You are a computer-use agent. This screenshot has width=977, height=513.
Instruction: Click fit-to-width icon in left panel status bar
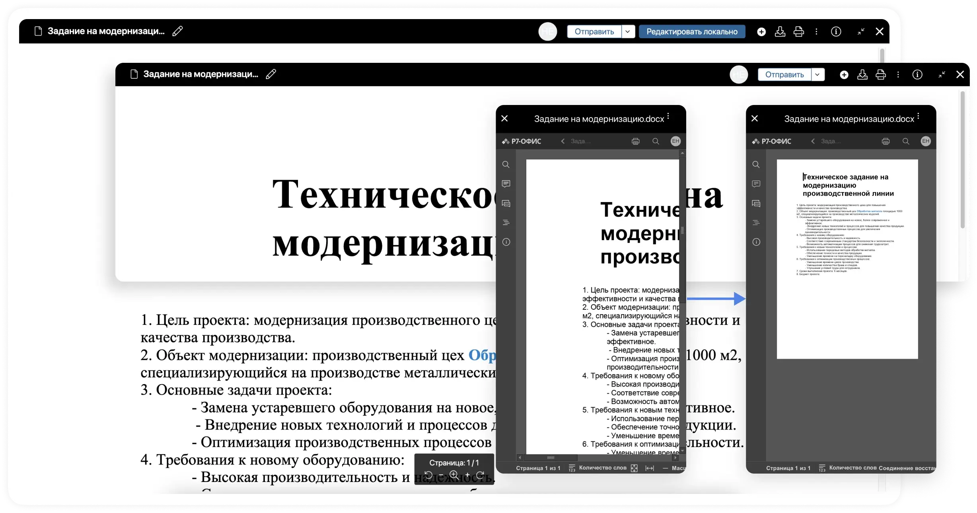(650, 468)
